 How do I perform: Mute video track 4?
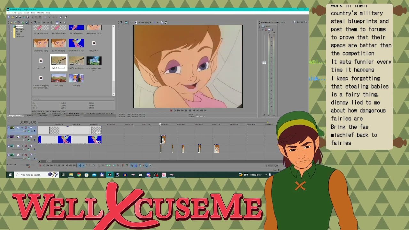(x=31, y=127)
